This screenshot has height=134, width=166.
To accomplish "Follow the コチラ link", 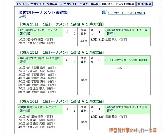I will point(23,17).
